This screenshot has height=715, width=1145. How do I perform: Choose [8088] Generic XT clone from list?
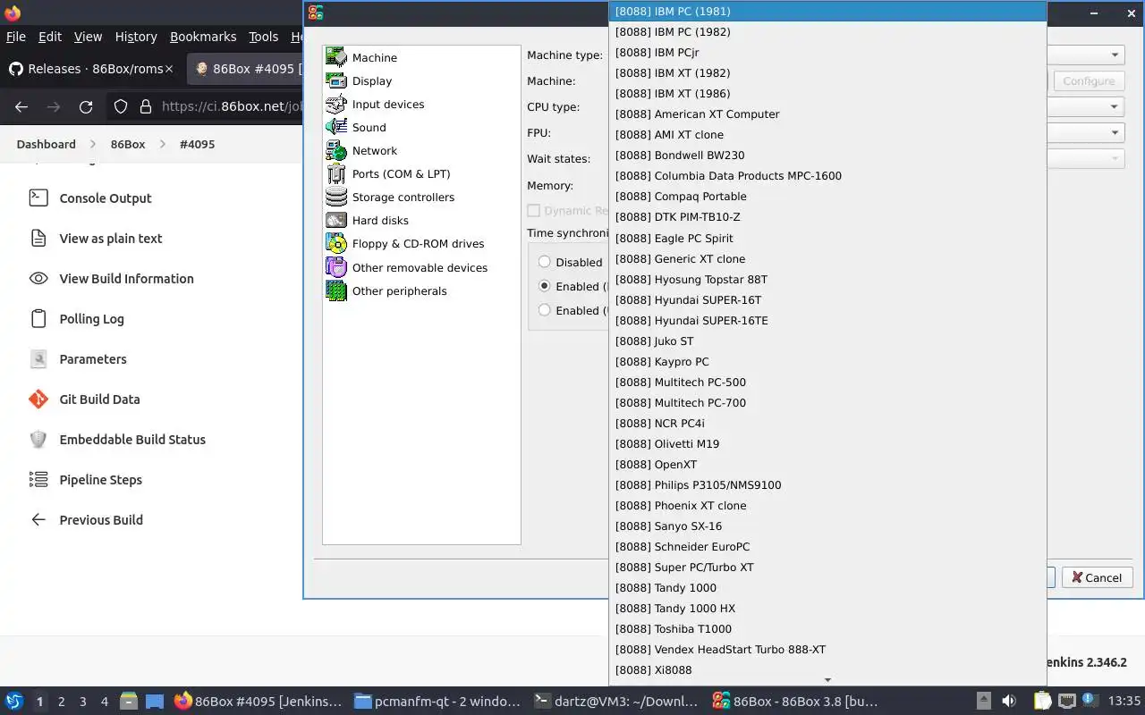827,258
